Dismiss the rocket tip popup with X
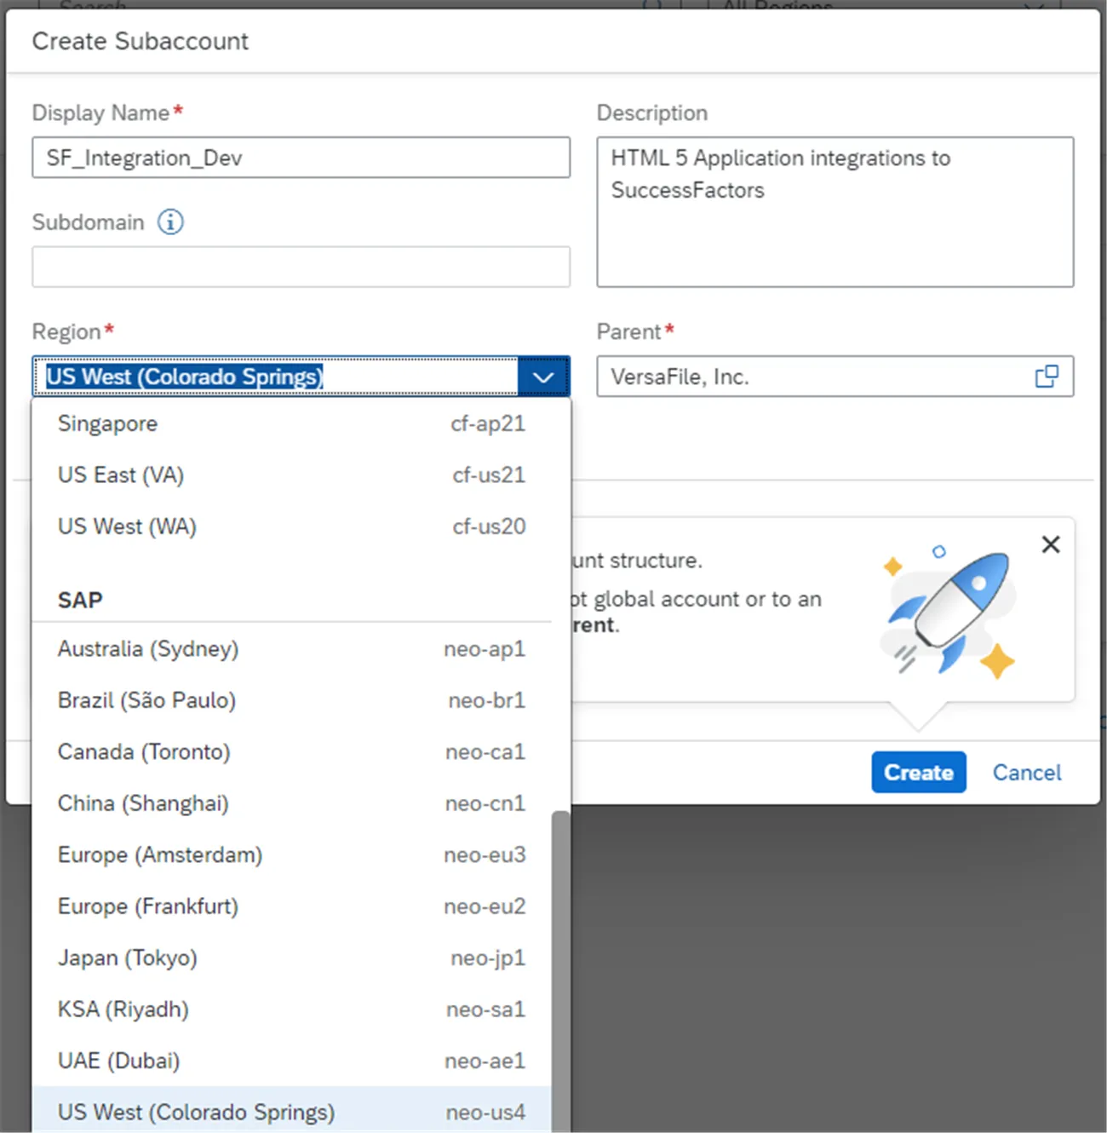The width and height of the screenshot is (1107, 1133). click(x=1051, y=544)
